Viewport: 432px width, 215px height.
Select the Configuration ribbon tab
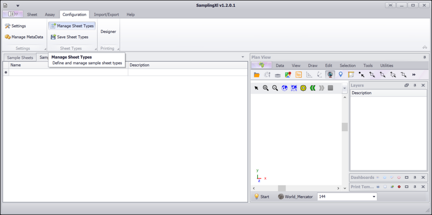click(74, 15)
